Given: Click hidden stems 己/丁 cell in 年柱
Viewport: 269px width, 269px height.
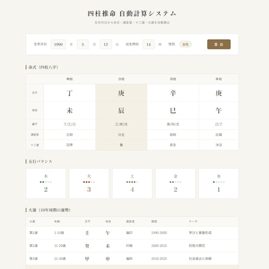Looking at the screenshot, I should coord(219,124).
